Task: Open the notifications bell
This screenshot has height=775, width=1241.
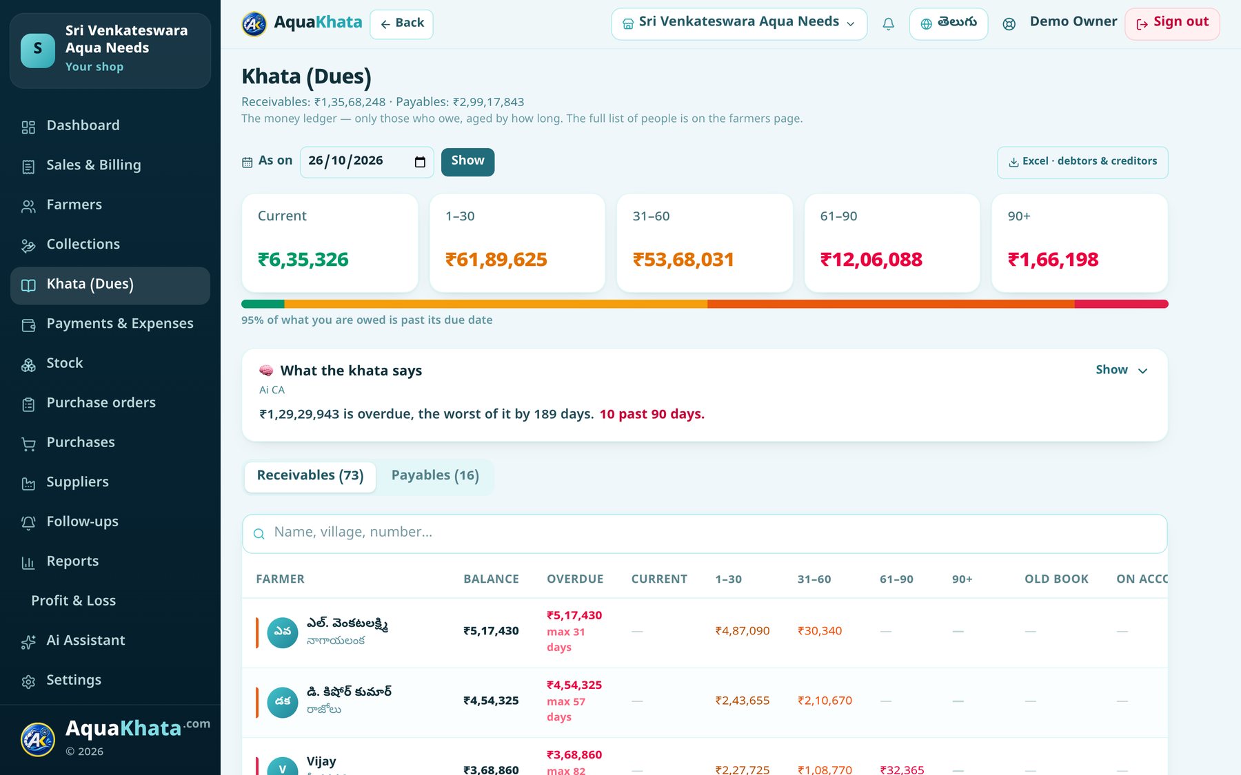Action: [x=888, y=24]
